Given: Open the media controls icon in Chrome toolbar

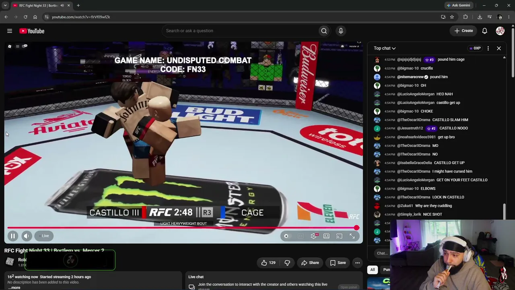Looking at the screenshot, I should point(489,17).
